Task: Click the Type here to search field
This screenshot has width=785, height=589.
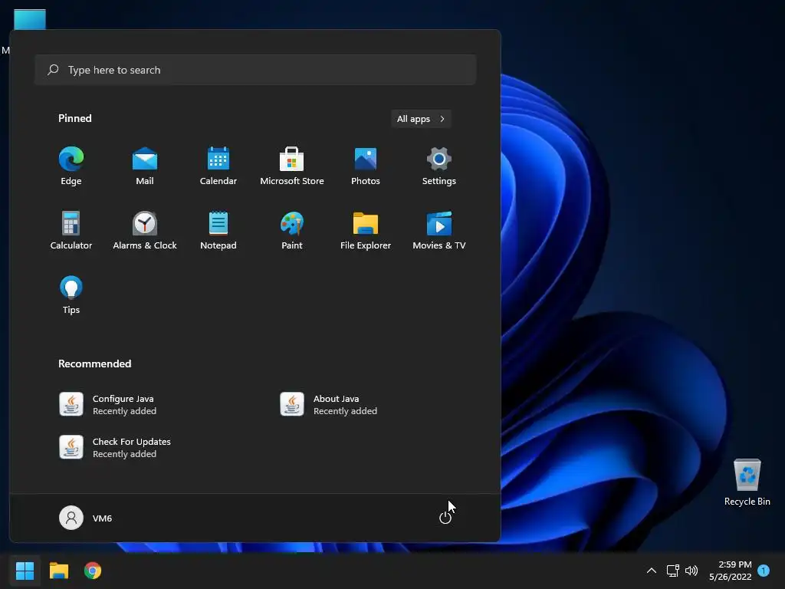Action: 255,70
